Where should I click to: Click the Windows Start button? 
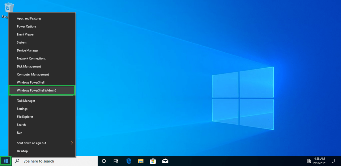click(x=6, y=161)
